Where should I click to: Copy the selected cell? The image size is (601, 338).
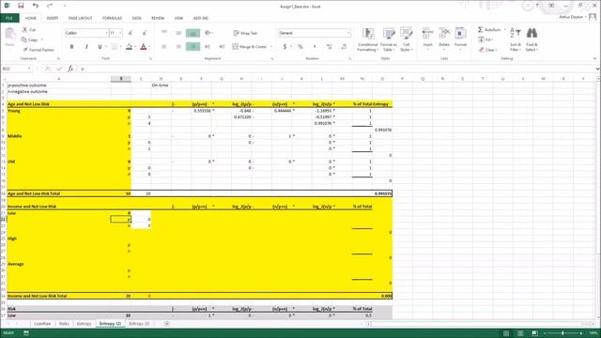tap(31, 39)
